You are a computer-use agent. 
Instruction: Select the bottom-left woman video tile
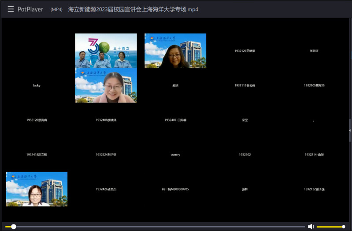pos(37,189)
